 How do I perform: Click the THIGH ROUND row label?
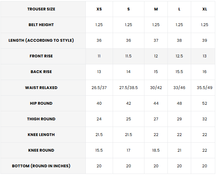click(41, 119)
